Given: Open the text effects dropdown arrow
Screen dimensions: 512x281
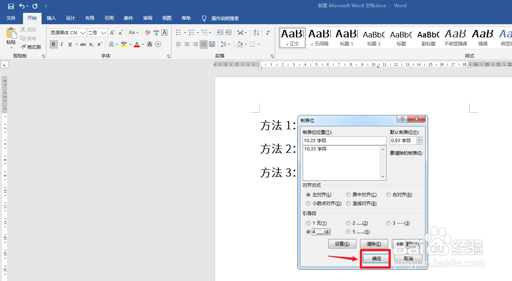Looking at the screenshot, I should [x=117, y=44].
